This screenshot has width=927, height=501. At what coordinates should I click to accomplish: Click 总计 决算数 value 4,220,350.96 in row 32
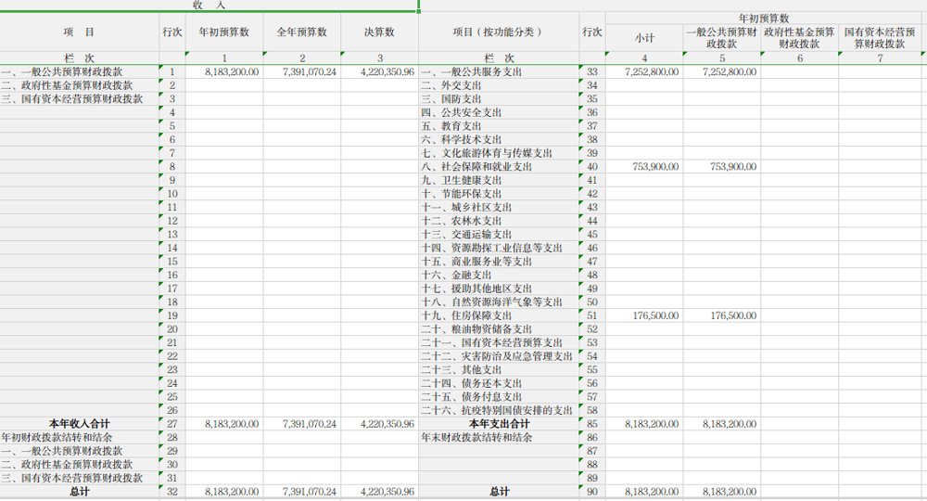point(379,492)
